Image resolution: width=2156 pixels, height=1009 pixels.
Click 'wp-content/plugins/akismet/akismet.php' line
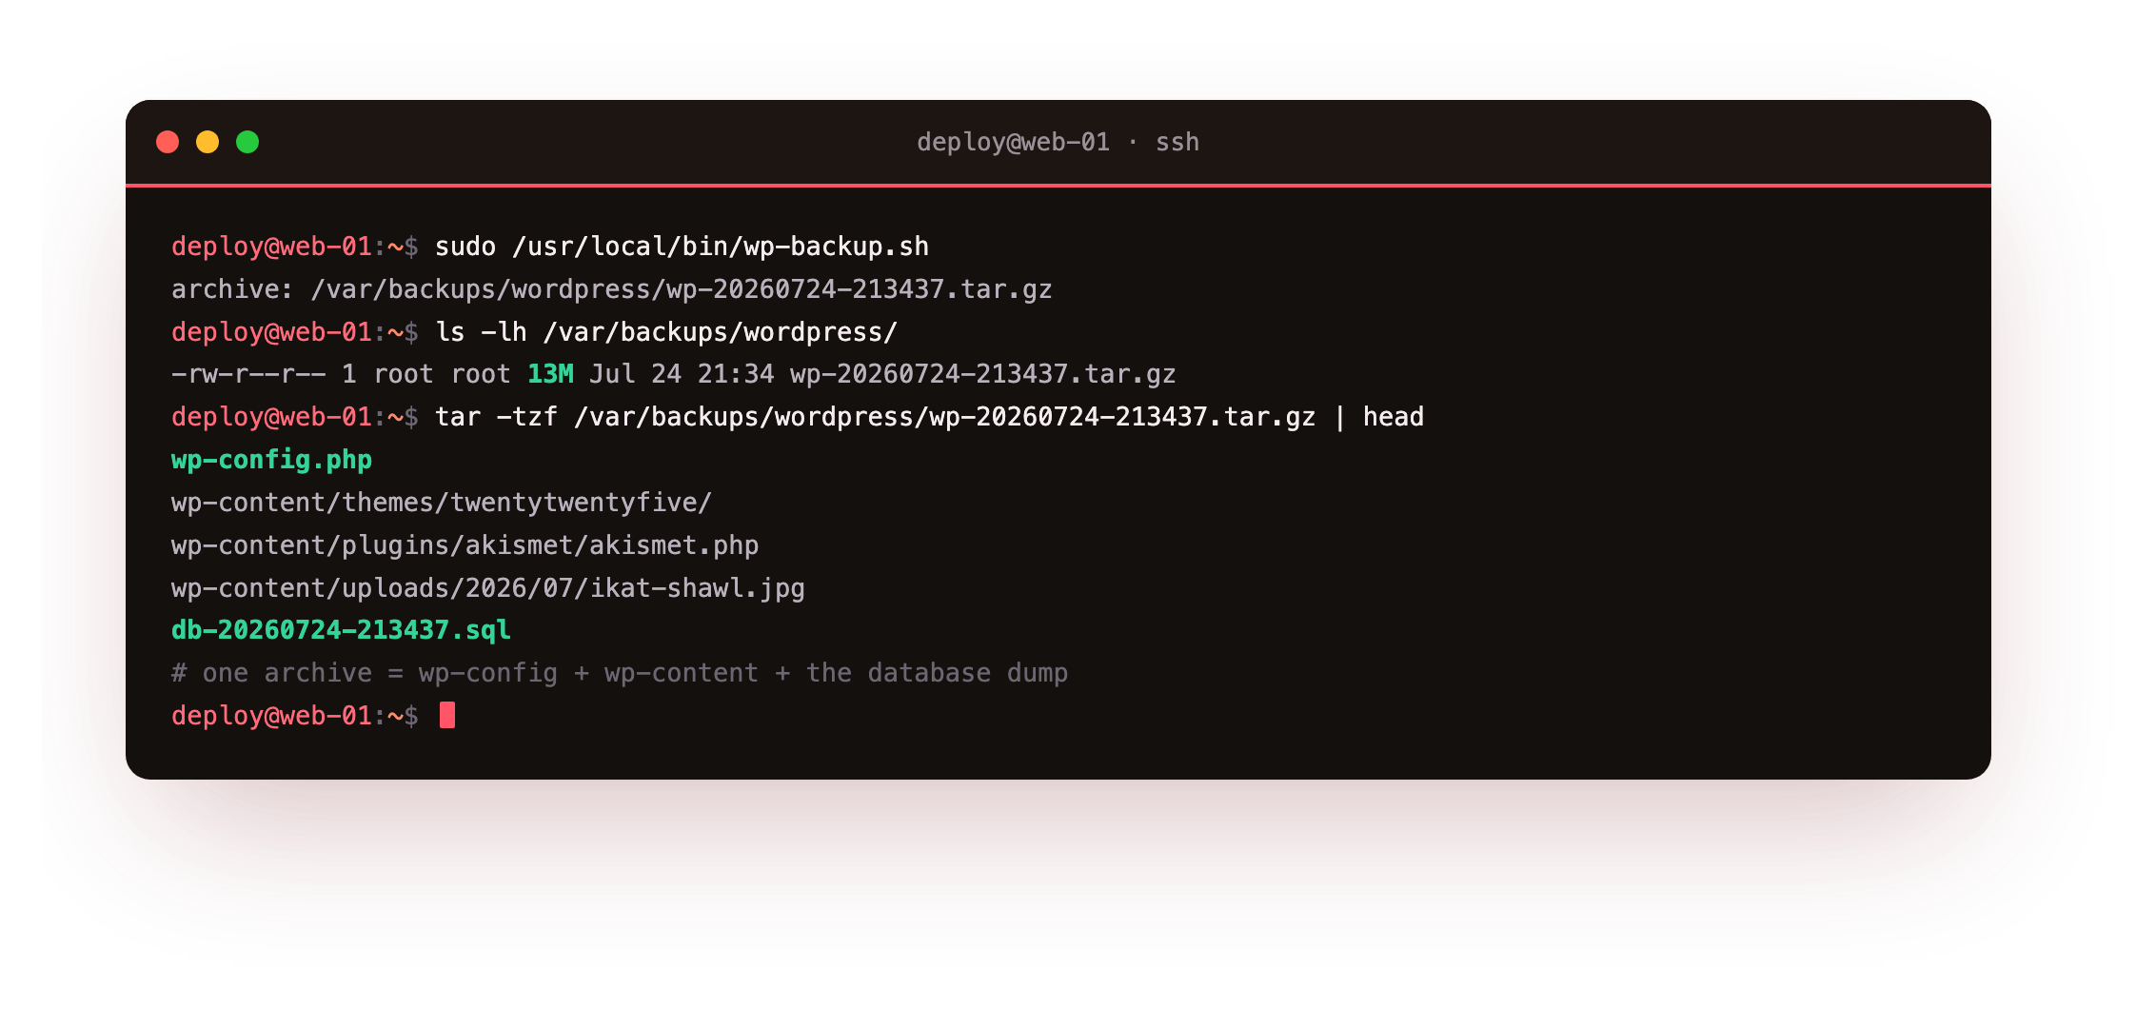point(465,545)
